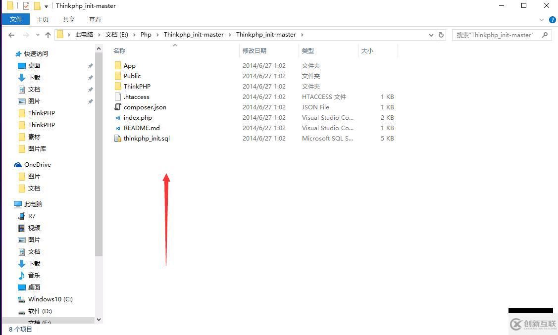This screenshot has height=335, width=558.
Task: Refresh the current folder view
Action: [x=441, y=35]
